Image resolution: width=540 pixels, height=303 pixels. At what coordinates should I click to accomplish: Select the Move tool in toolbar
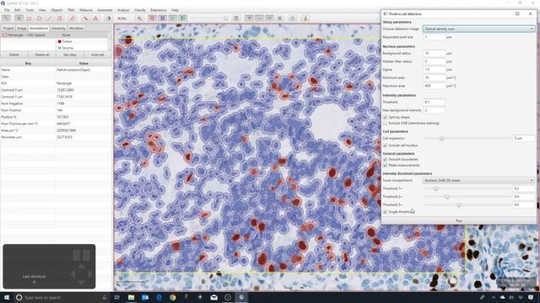[19, 19]
